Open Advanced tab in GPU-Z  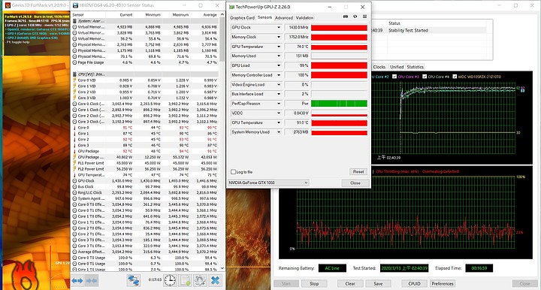[x=283, y=17]
